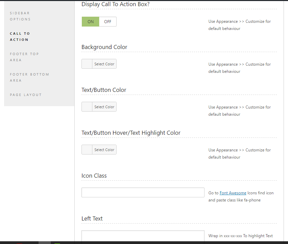288x244 pixels.
Task: Go to the Page Layout tab
Action: coord(26,95)
